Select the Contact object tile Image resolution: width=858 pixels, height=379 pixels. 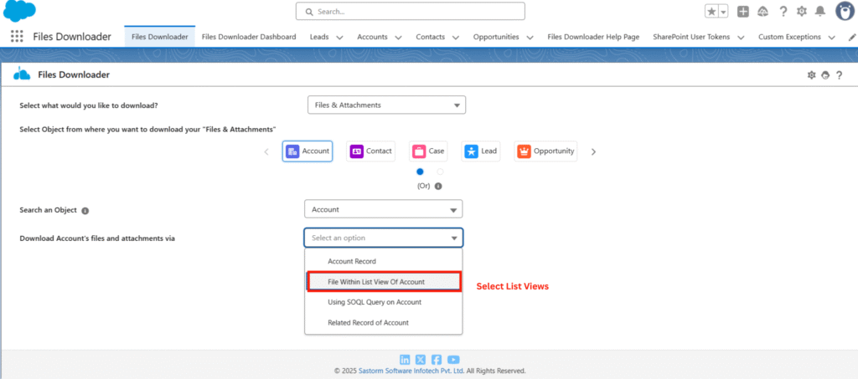(370, 151)
